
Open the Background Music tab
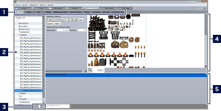pyautogui.click(x=61, y=12)
